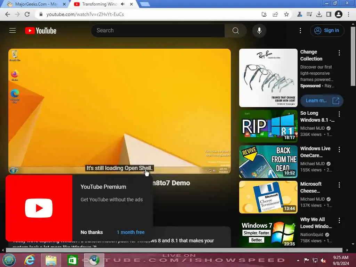356x267 pixels.
Task: Open options for Microsoft Cheese video
Action: click(x=339, y=185)
